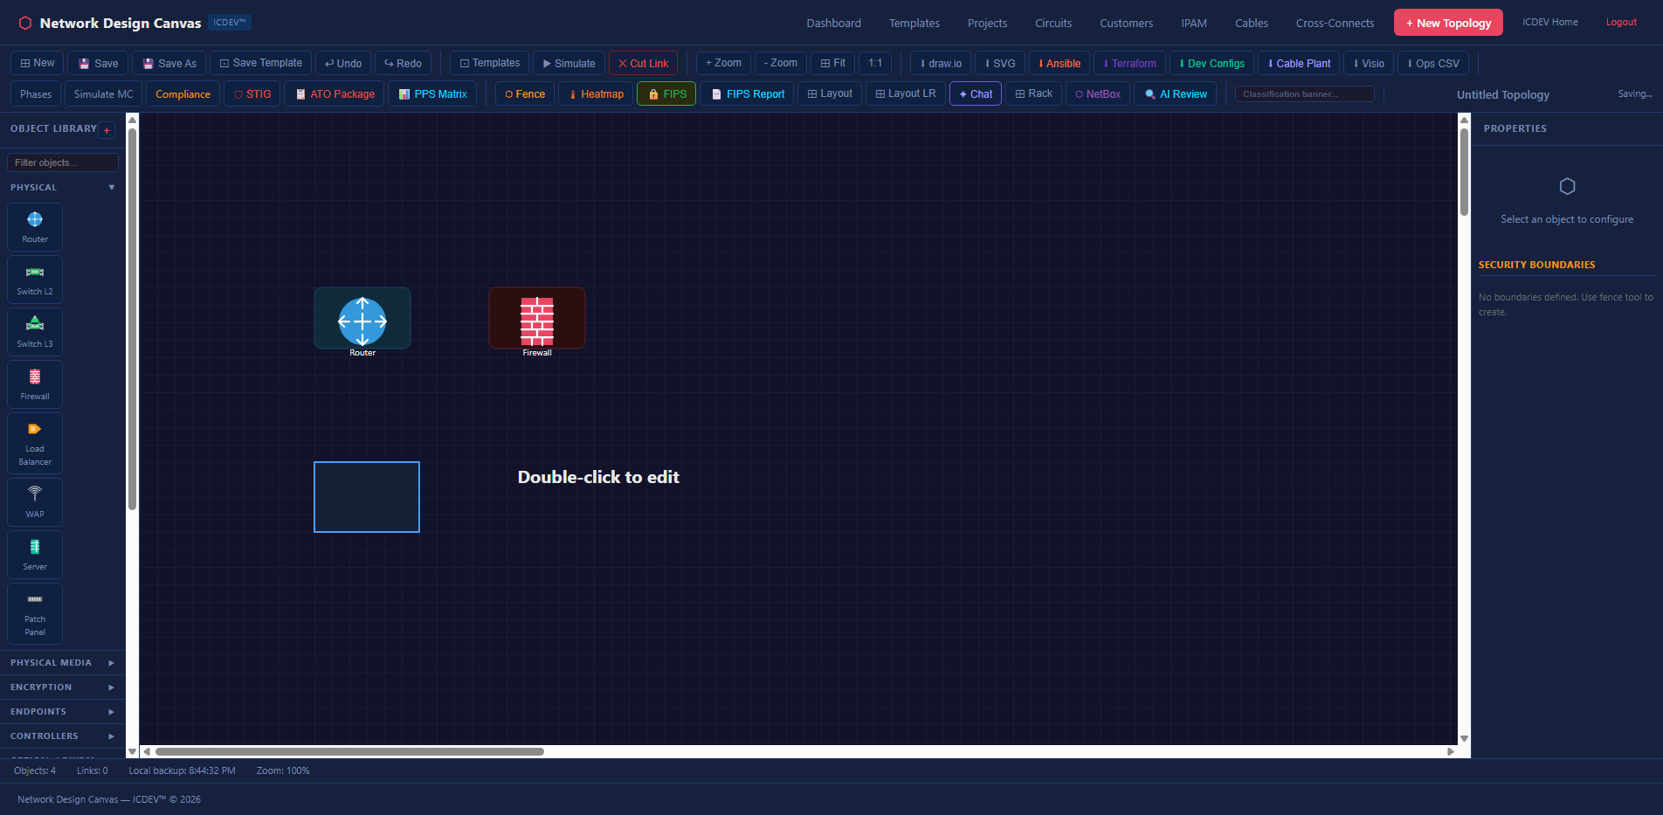Image resolution: width=1663 pixels, height=815 pixels.
Task: Zoom in with the + Zoom button
Action: [x=723, y=63]
